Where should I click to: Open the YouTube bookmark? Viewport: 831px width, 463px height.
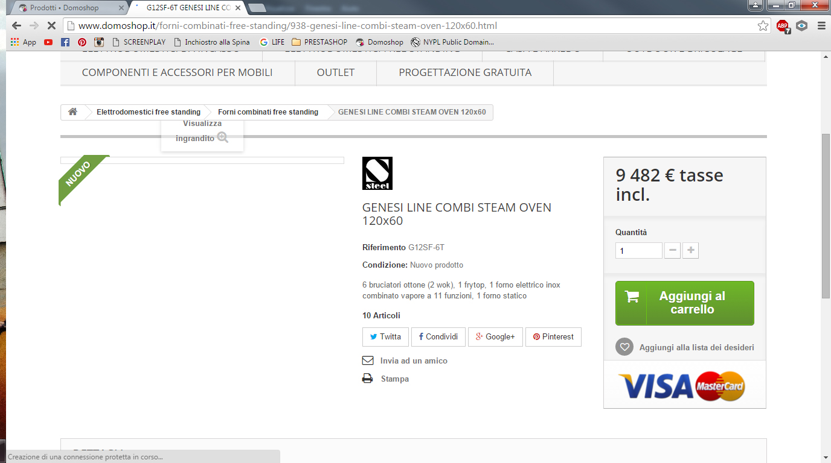[48, 42]
